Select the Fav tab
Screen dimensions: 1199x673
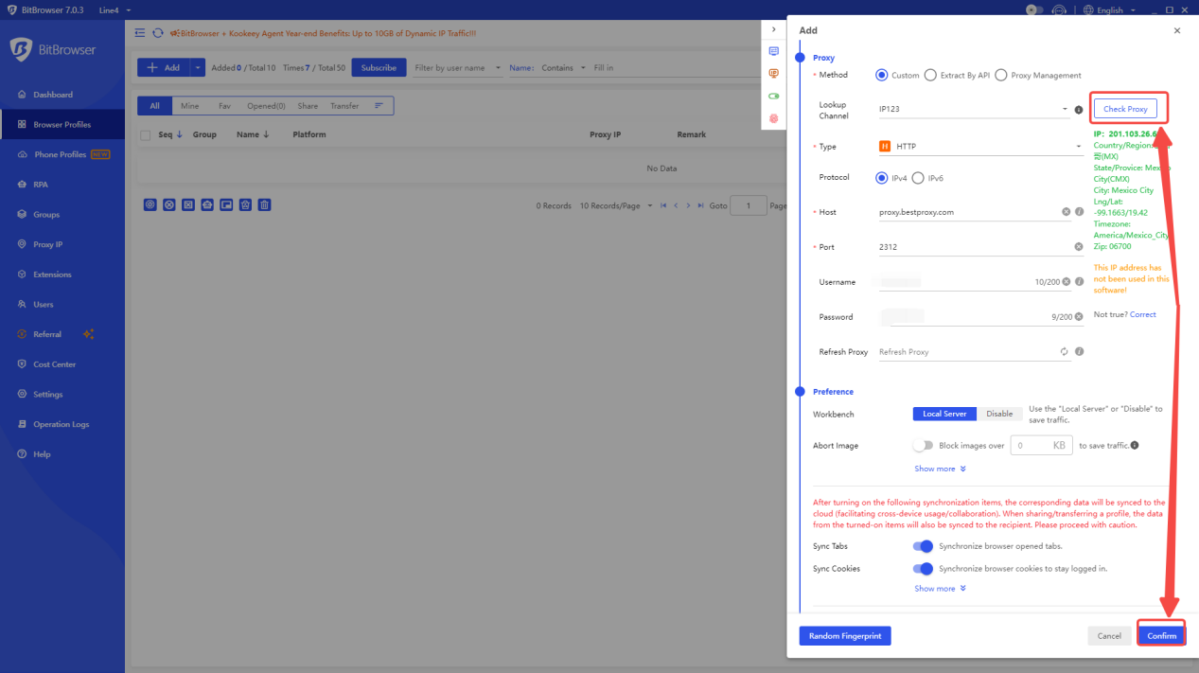(224, 106)
